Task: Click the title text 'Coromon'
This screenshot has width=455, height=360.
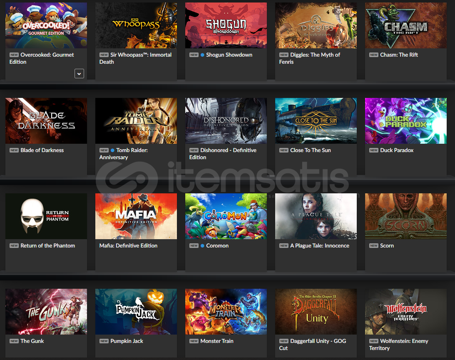Action: tap(217, 246)
